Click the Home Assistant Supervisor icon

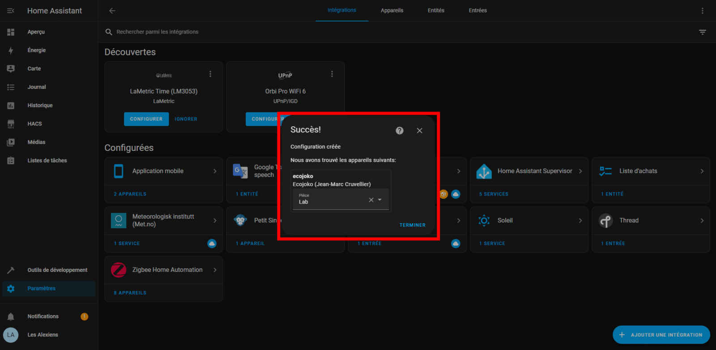484,171
